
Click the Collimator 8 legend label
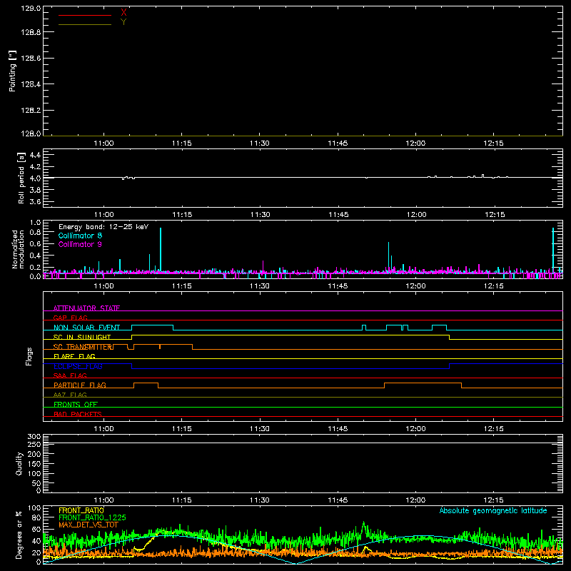tap(80, 236)
